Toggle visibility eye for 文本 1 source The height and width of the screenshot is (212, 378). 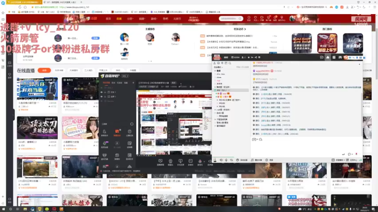(x=102, y=92)
